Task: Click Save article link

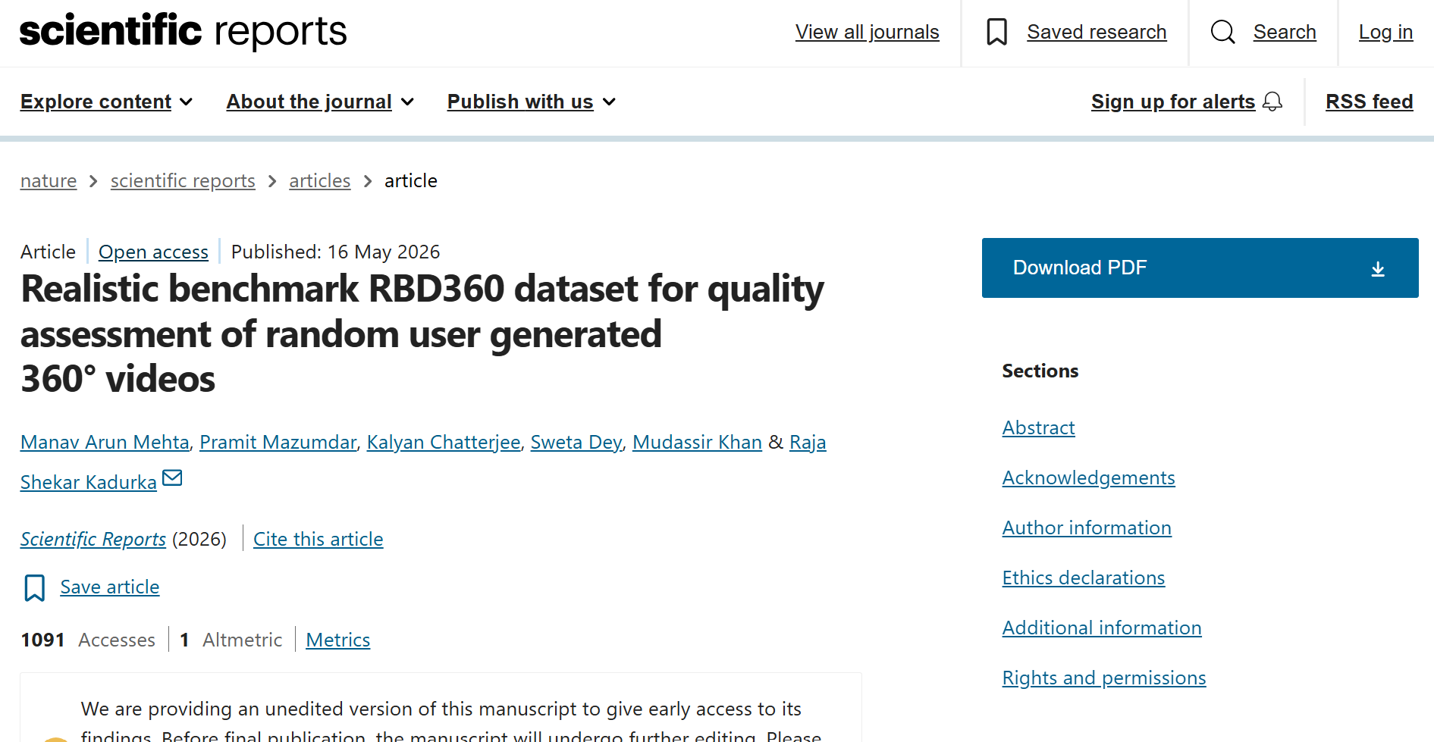Action: coord(110,587)
